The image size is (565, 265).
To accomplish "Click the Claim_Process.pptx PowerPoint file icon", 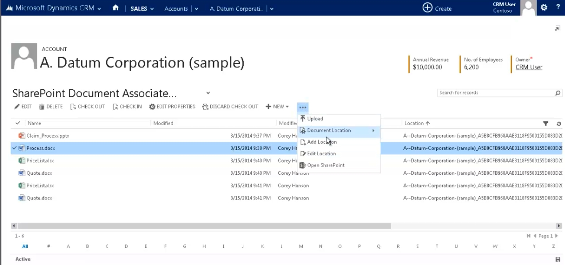I will (22, 136).
